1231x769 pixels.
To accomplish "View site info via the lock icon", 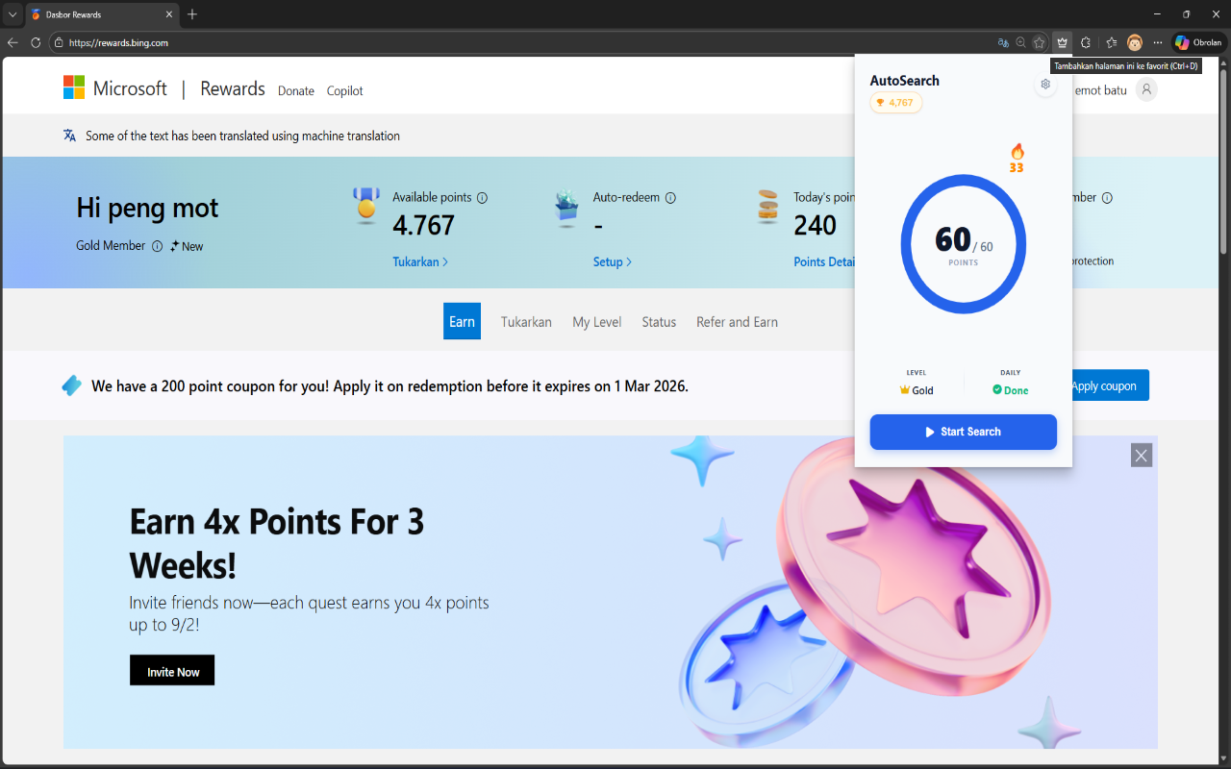I will point(59,42).
